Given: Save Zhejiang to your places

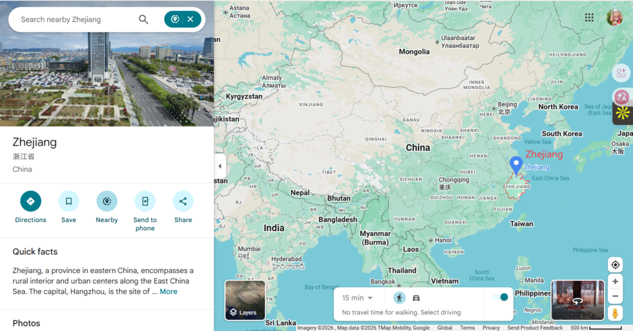Looking at the screenshot, I should click(69, 201).
